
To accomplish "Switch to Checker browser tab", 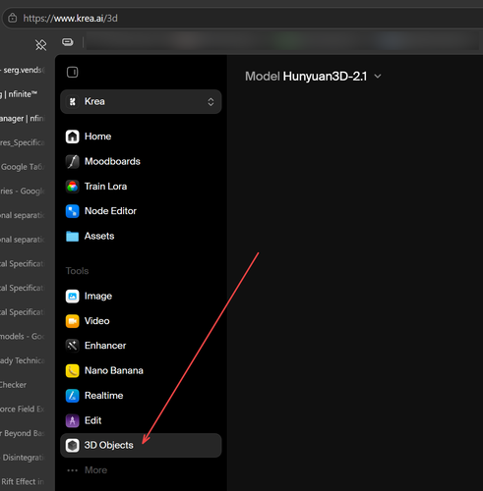I will click(x=14, y=385).
